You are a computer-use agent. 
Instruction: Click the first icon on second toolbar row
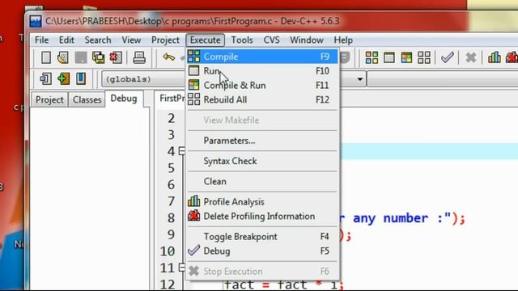tap(45, 78)
